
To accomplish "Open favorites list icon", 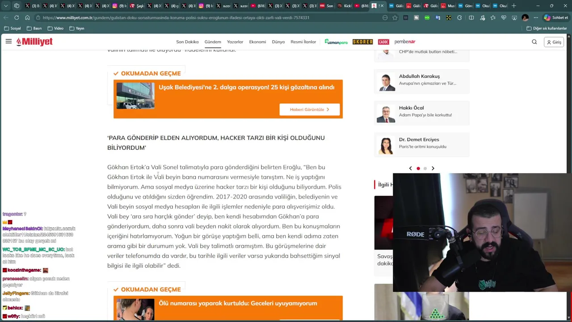I will [x=492, y=17].
